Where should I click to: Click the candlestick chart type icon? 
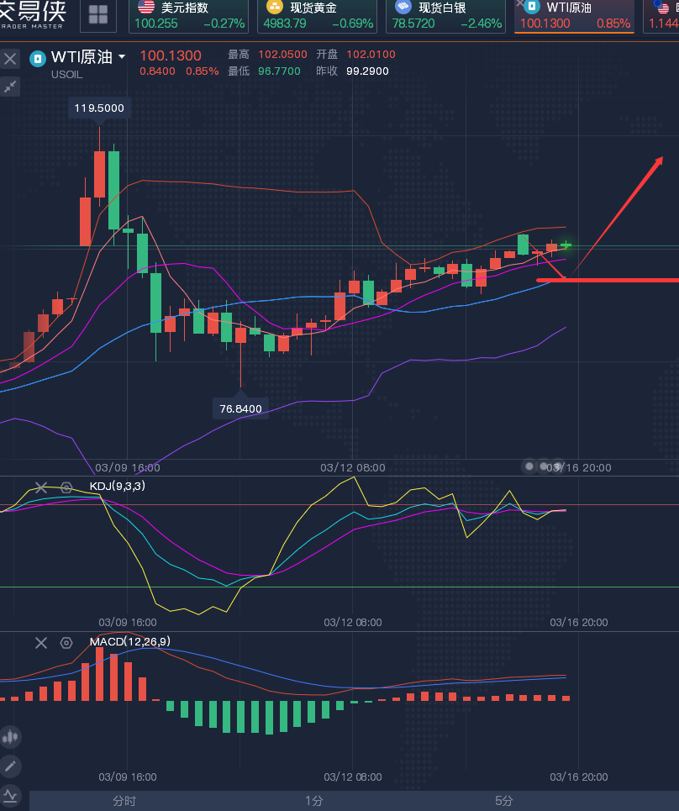coord(10,737)
